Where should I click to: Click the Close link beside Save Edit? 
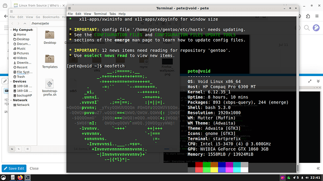click(34, 168)
